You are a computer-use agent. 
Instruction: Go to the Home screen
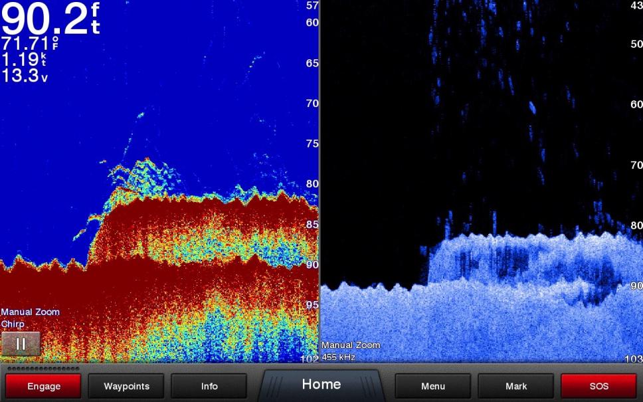point(321,384)
